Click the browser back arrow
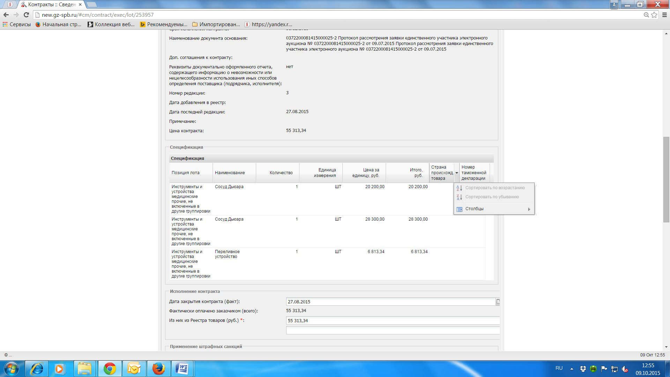 [x=6, y=15]
